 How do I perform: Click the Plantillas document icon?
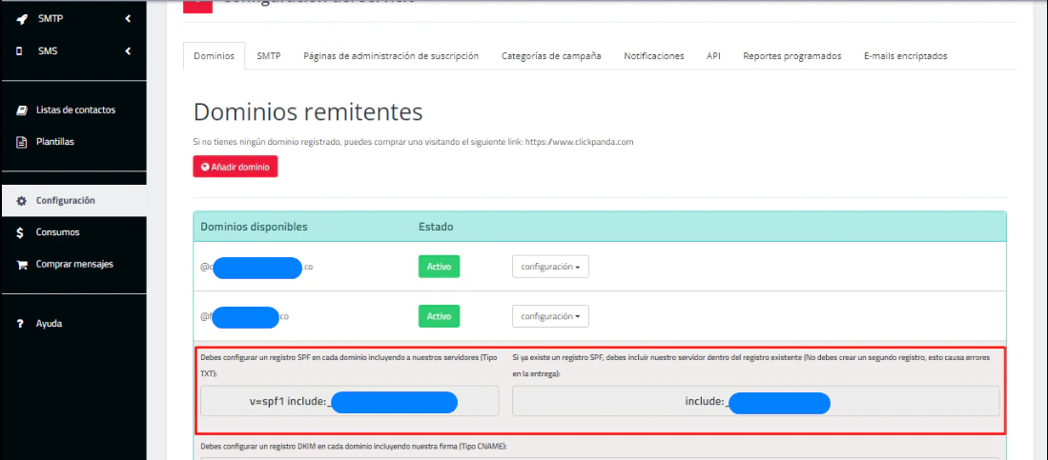coord(21,142)
